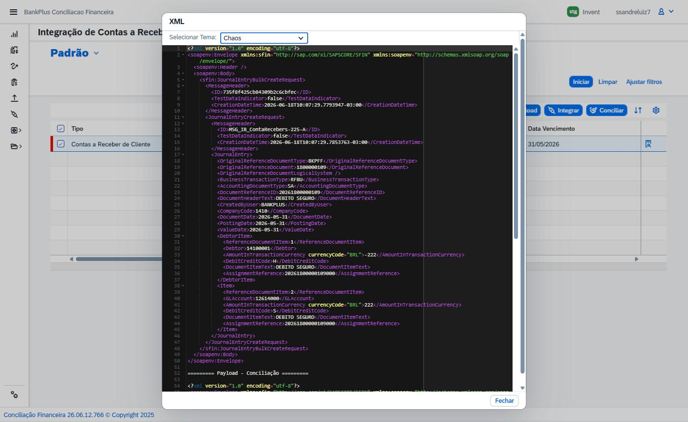Click the Conciliar button
Image resolution: width=688 pixels, height=422 pixels.
pos(606,111)
